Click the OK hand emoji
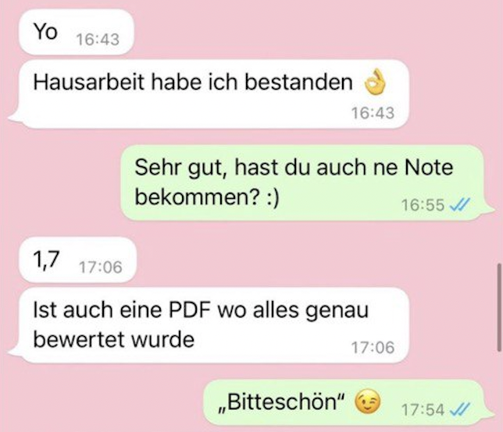503x432 pixels. click(375, 83)
